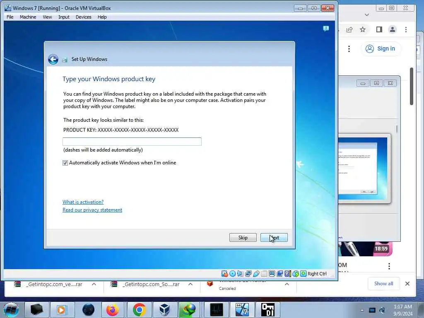The image size is (424, 318).
Task: Click the VirtualBox notification center icon
Action: (x=326, y=29)
